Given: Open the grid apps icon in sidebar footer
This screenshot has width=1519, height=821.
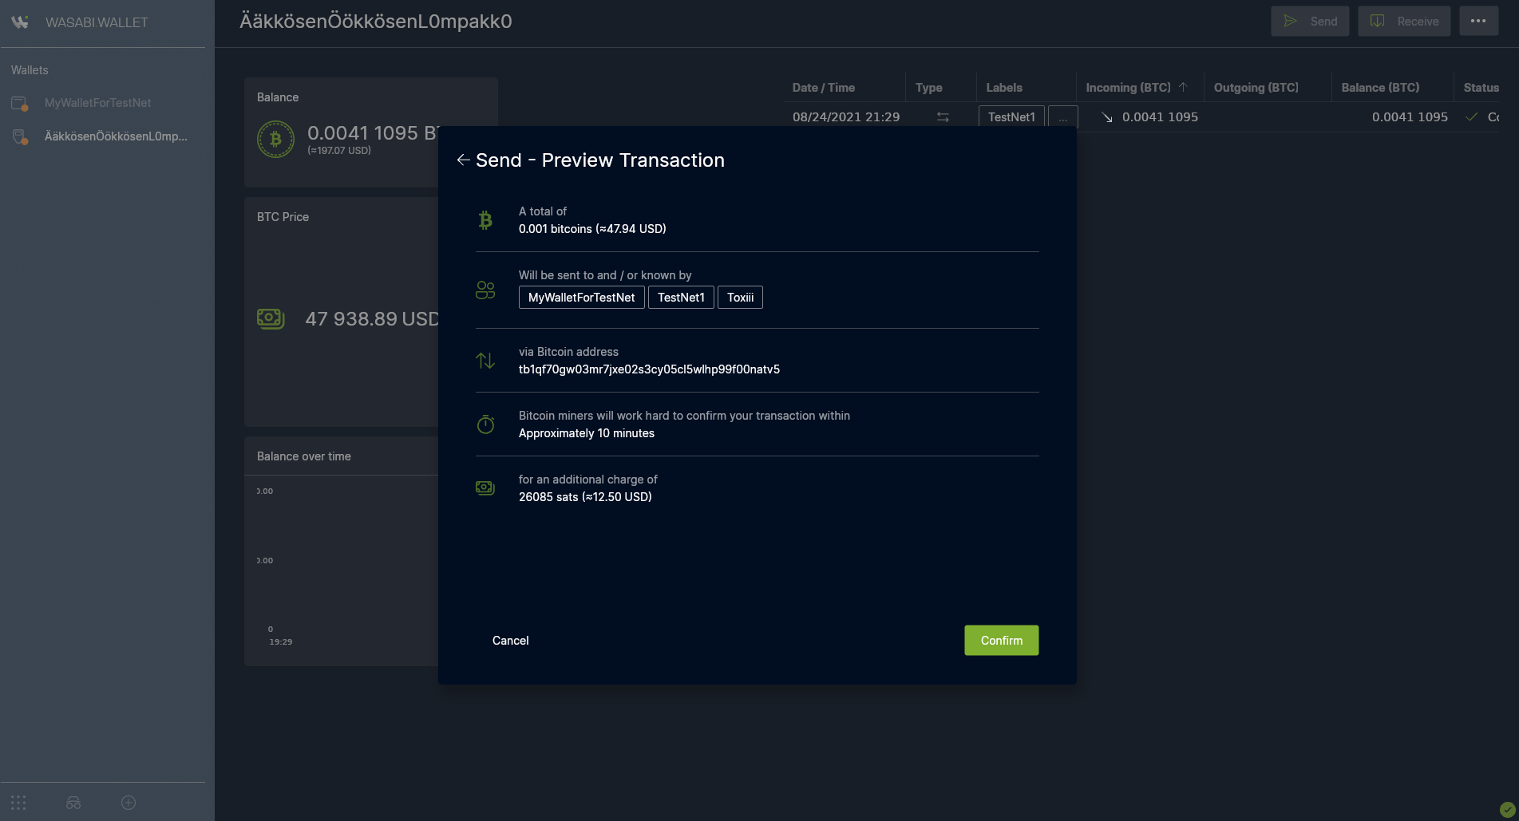Looking at the screenshot, I should click(18, 803).
